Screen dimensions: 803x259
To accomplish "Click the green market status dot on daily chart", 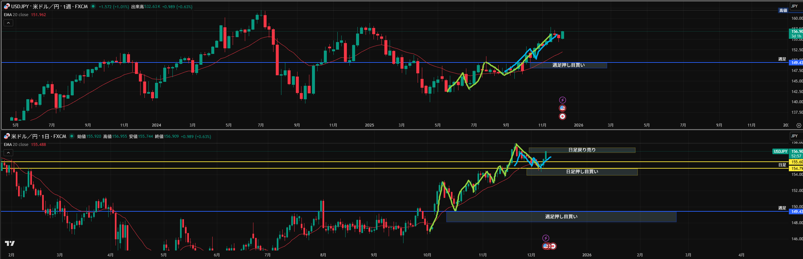I will click(72, 136).
